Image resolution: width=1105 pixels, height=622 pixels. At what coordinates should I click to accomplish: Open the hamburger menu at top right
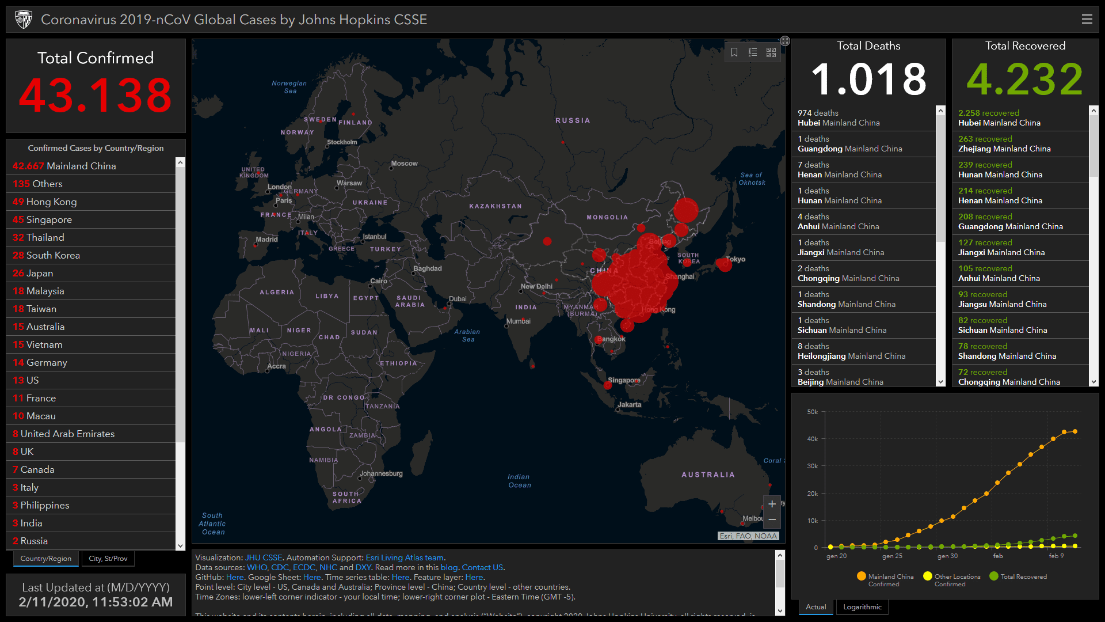[x=1087, y=19]
